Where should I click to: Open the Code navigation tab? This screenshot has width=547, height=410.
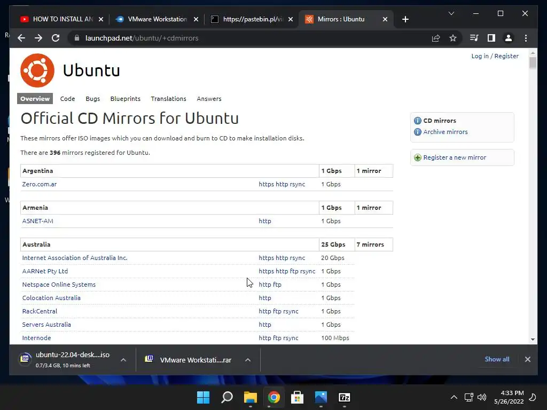point(67,99)
